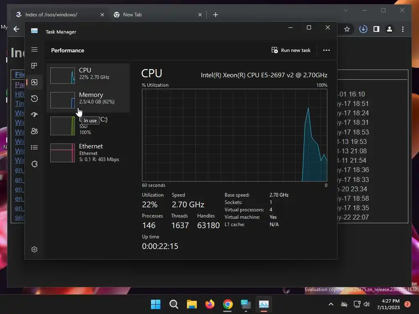
Task: Select Memory in the performance list
Action: 88,100
